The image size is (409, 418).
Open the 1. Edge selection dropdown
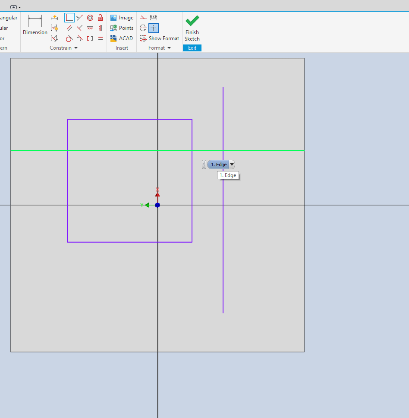point(232,164)
